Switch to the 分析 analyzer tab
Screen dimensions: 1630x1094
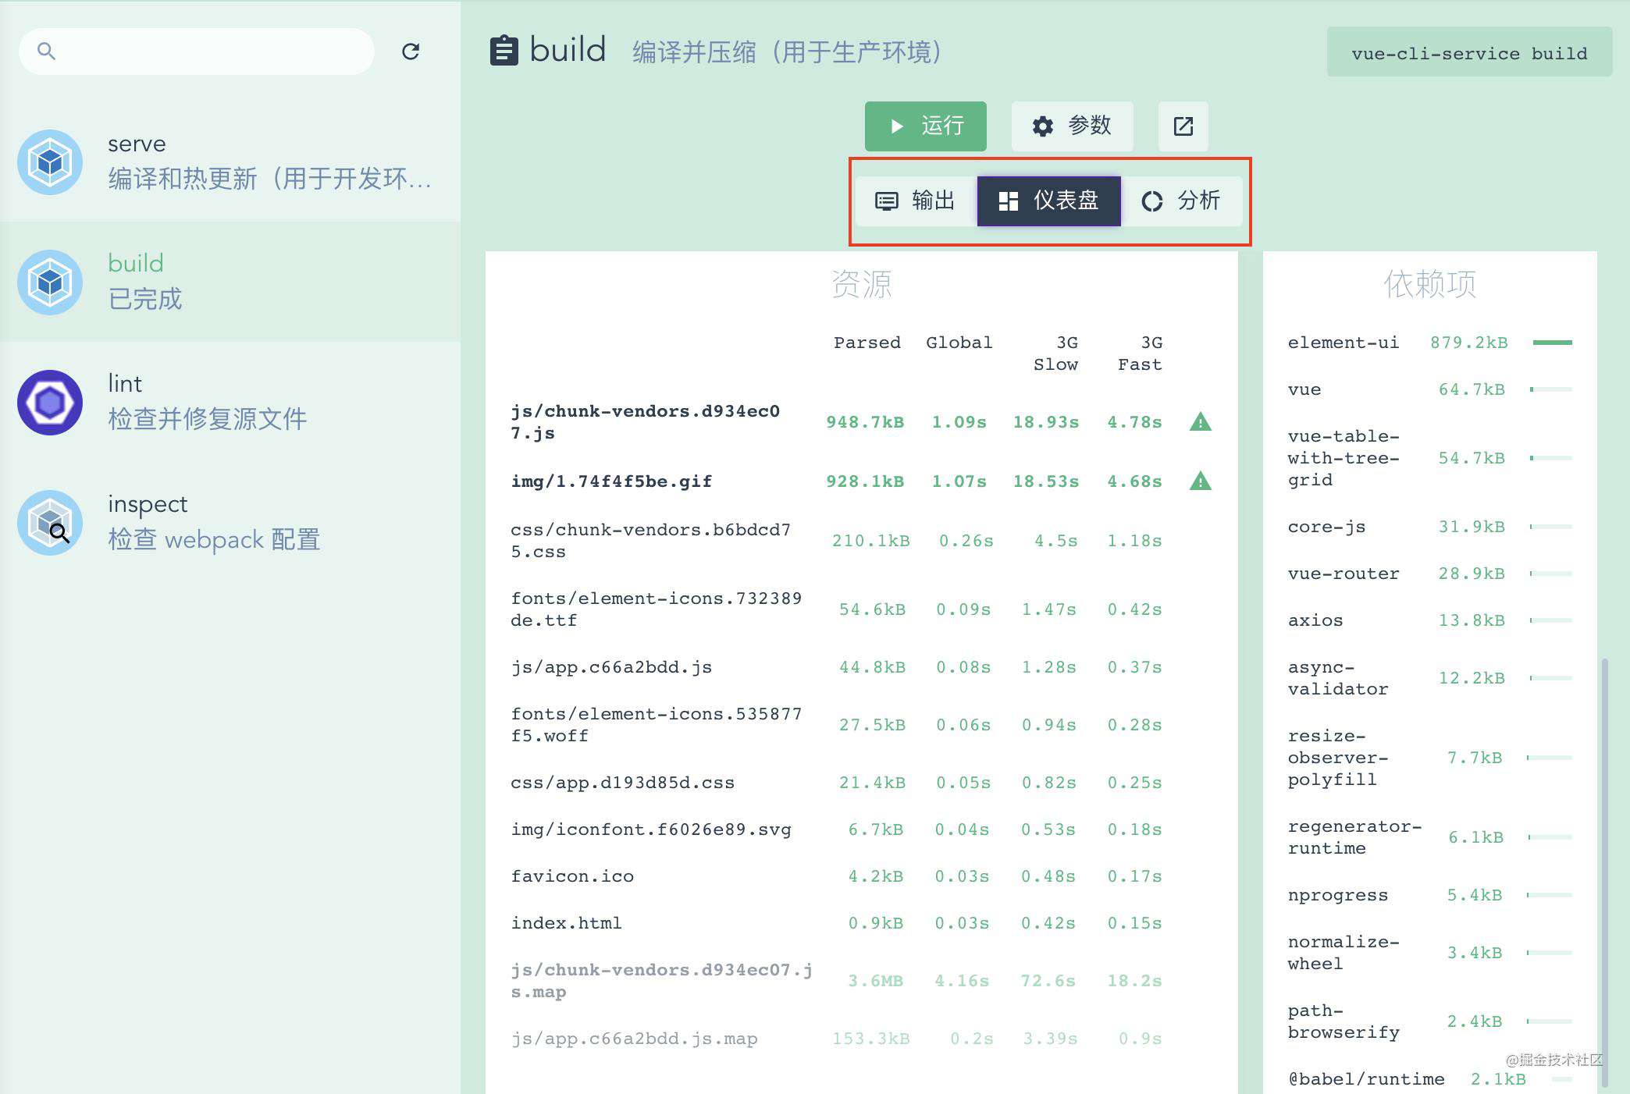[x=1182, y=201]
